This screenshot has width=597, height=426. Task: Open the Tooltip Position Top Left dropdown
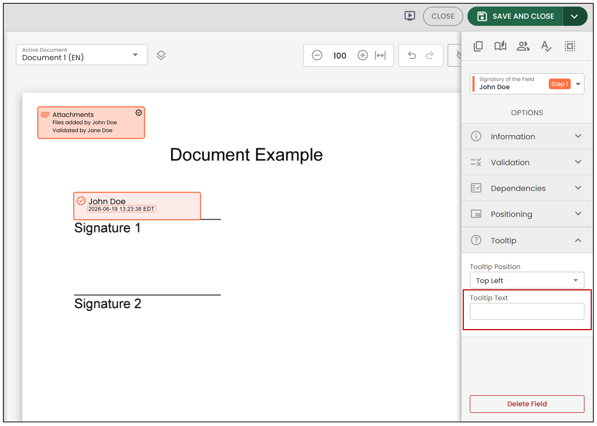point(527,280)
